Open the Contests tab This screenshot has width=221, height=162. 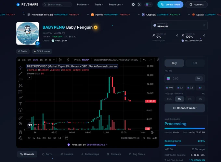[x=114, y=154]
